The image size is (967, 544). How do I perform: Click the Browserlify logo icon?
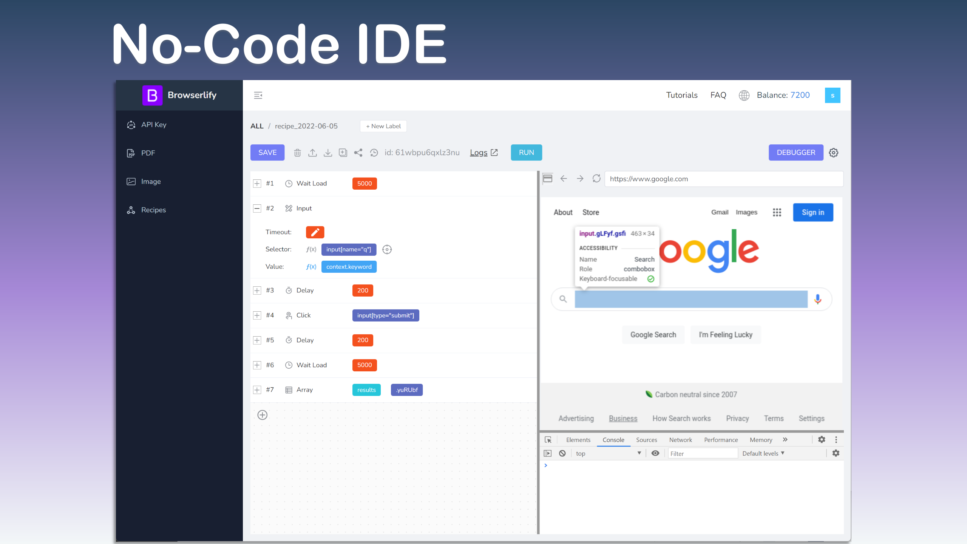coord(152,95)
